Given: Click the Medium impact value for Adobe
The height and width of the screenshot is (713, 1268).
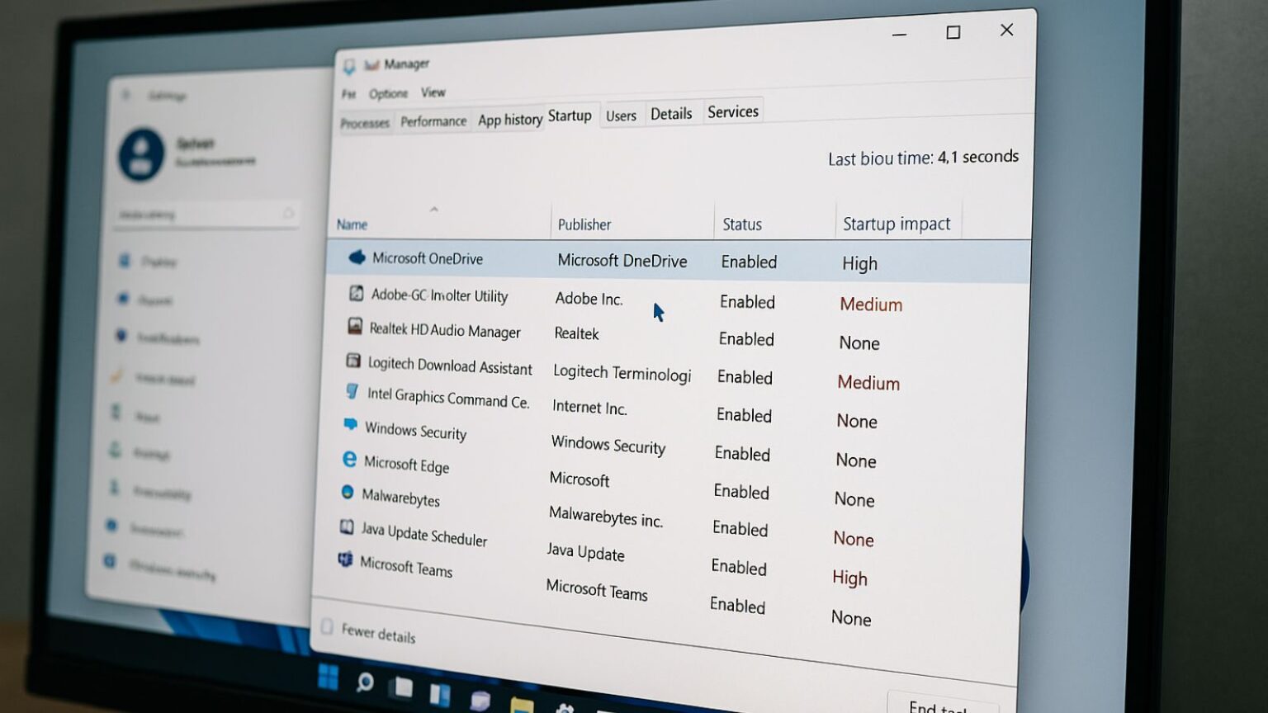Looking at the screenshot, I should pos(871,305).
